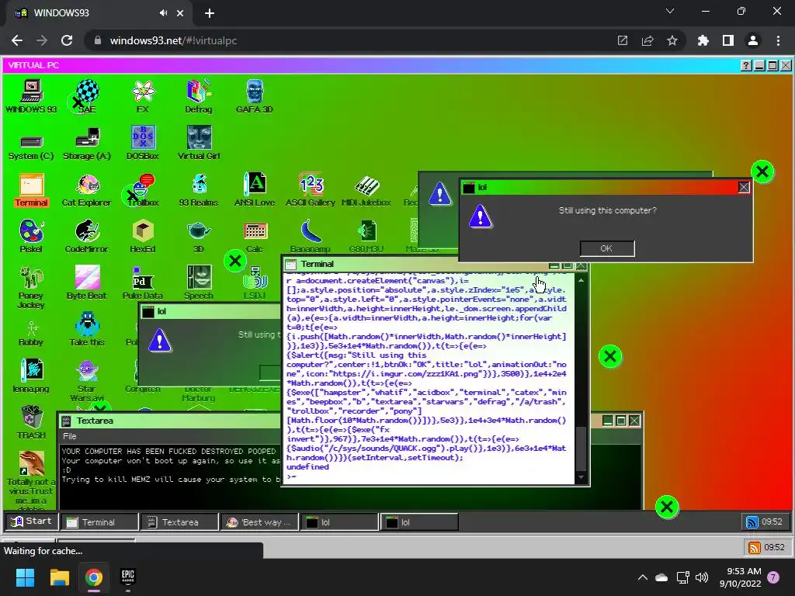This screenshot has width=795, height=596.
Task: Click OK in the lol dialog
Action: pos(607,248)
